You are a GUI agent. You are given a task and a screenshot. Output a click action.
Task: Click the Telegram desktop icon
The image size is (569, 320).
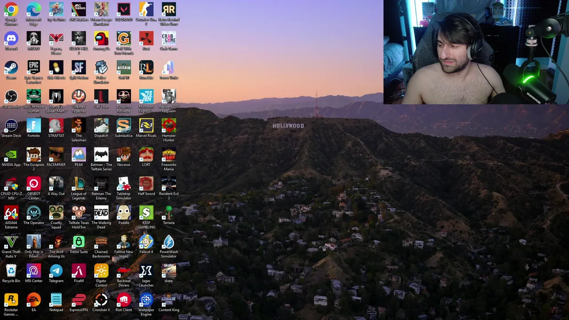56,273
